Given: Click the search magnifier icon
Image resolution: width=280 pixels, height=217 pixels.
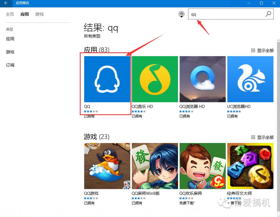Looking at the screenshot, I should click(268, 14).
